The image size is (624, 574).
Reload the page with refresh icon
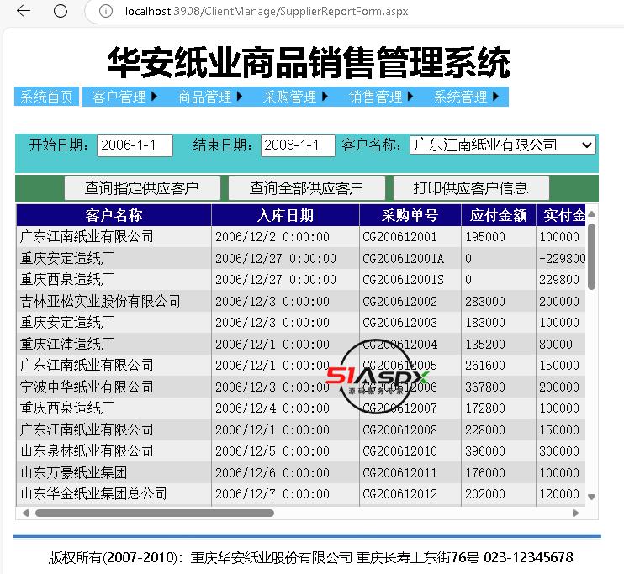click(x=61, y=11)
